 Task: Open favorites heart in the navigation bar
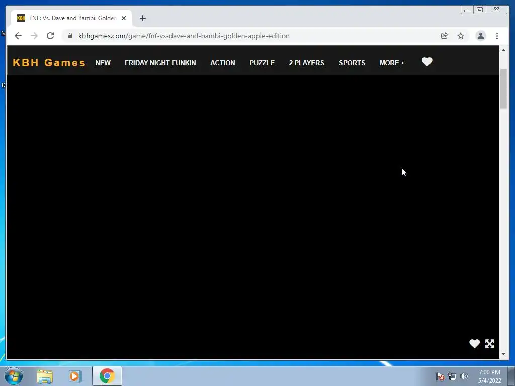coord(427,62)
